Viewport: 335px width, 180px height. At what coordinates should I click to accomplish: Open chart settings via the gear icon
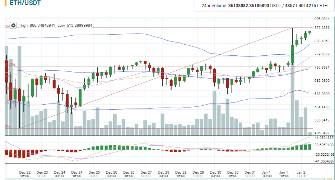coord(13,25)
